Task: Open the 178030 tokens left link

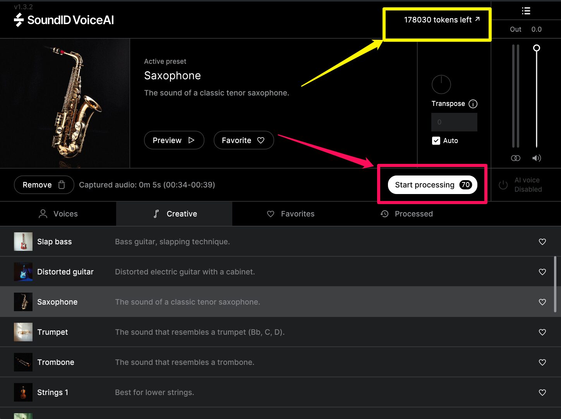Action: 442,20
